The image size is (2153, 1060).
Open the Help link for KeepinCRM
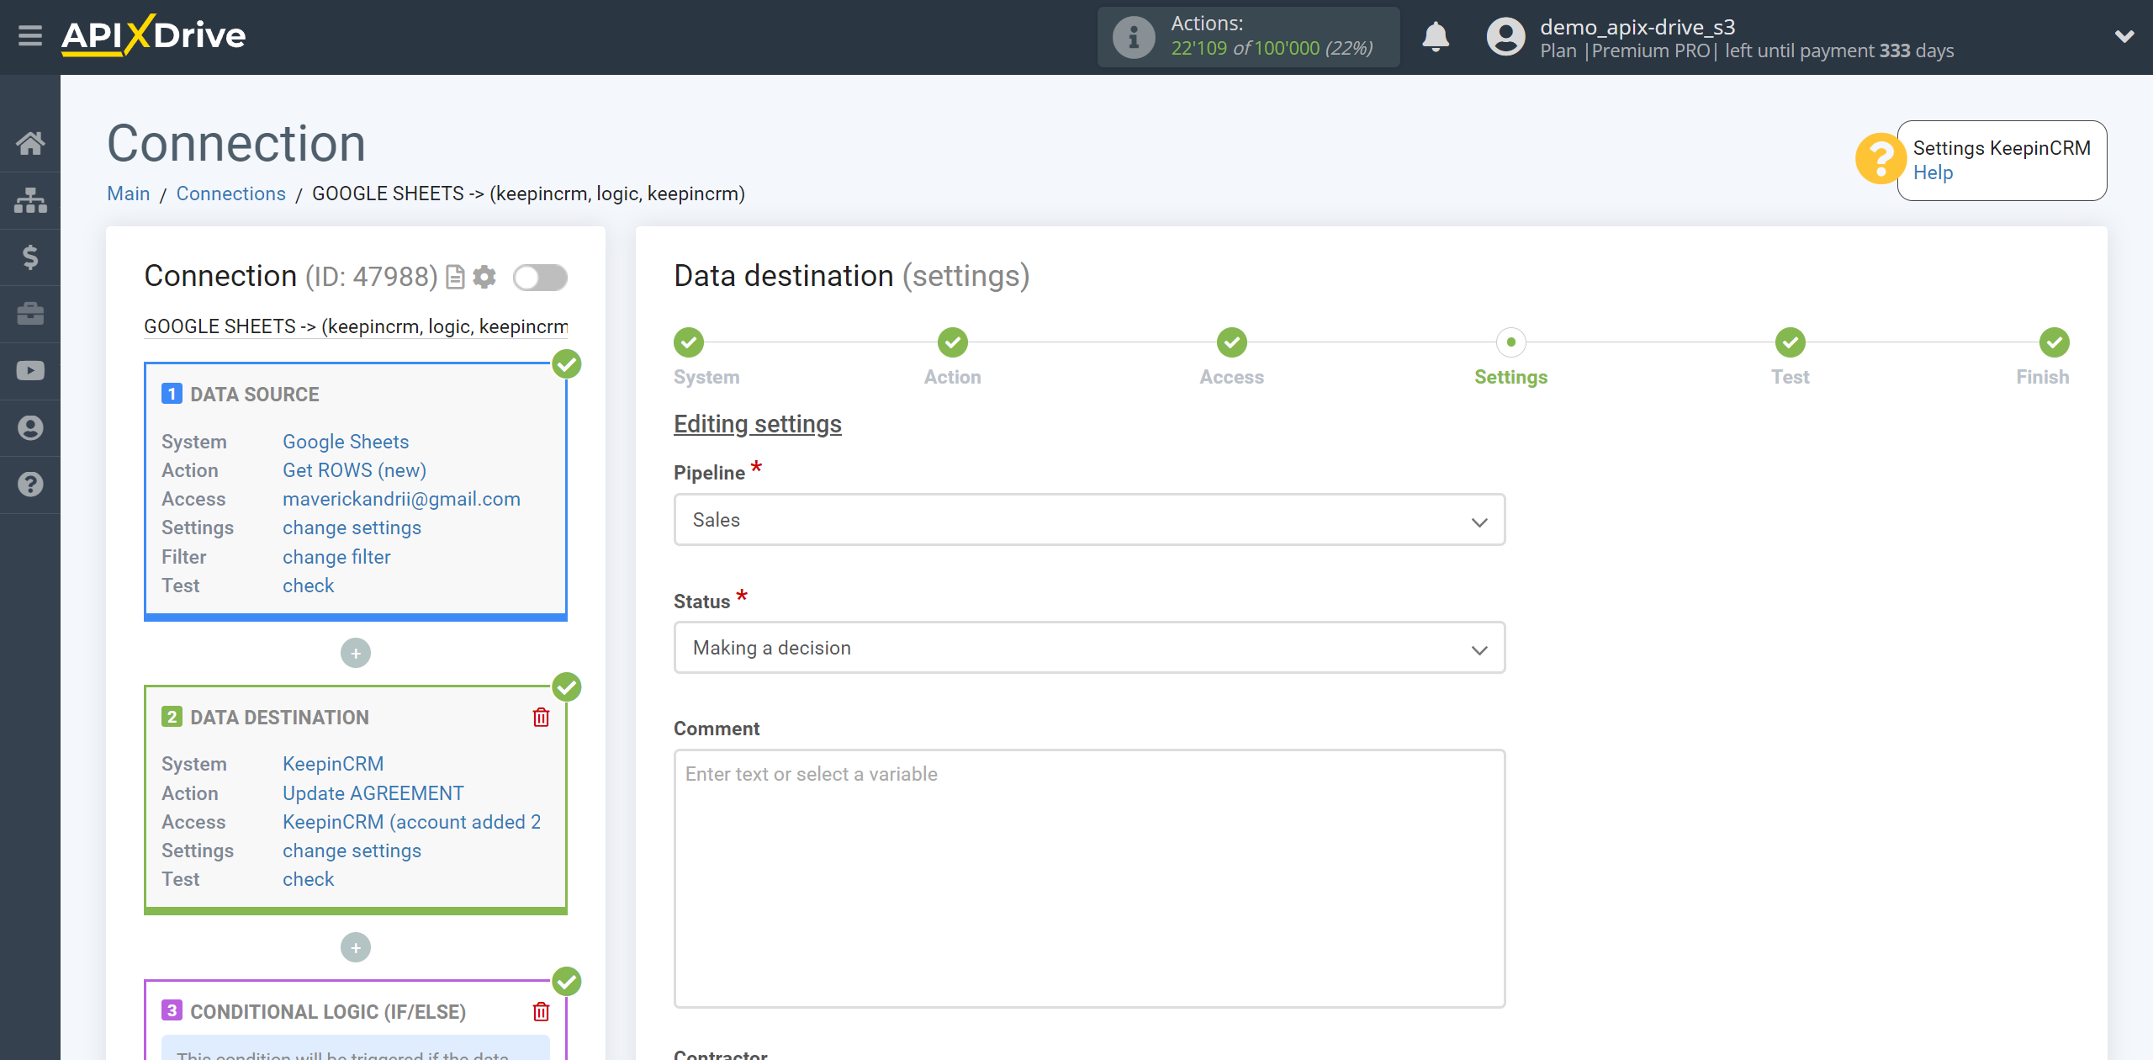(x=1933, y=172)
